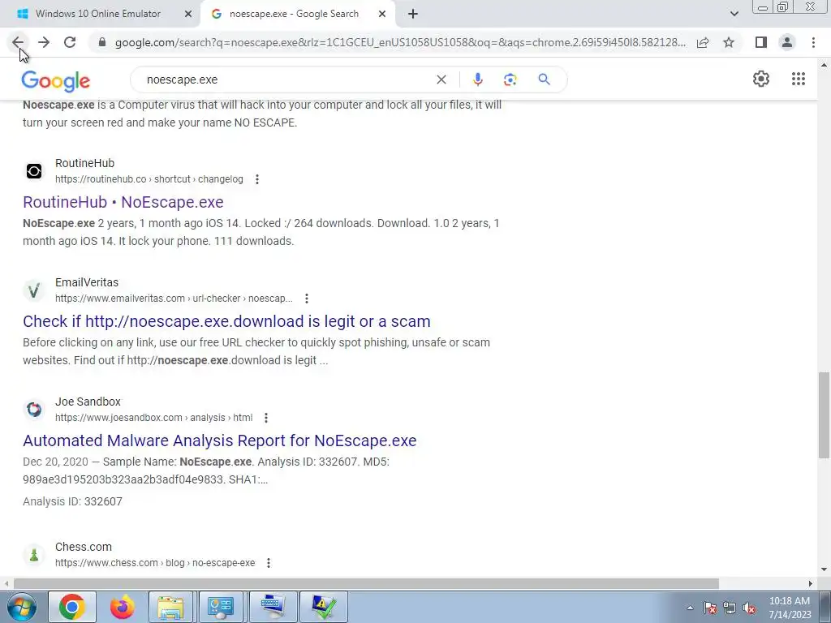The width and height of the screenshot is (831, 623).
Task: Click the muted volume tray icon
Action: coord(749,608)
